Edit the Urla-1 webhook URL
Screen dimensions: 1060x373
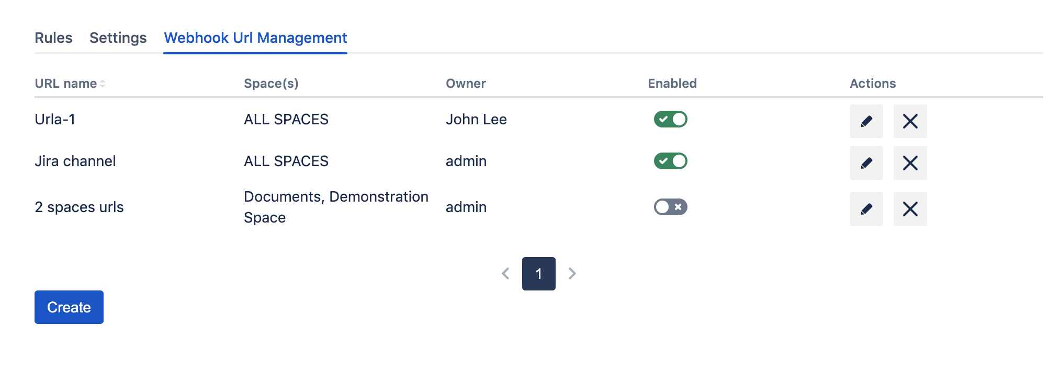tap(866, 121)
